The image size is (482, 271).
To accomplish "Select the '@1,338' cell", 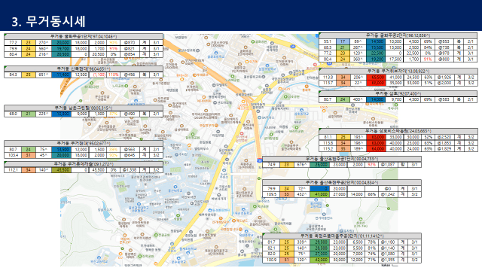I will [x=130, y=169].
